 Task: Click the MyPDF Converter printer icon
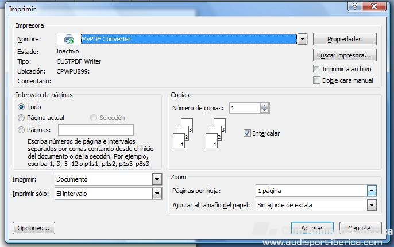(69, 40)
